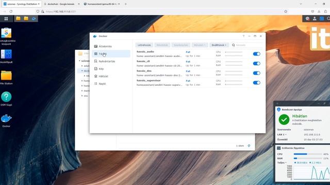The height and width of the screenshot is (185, 330).
Task: Click the CPU usage bar in Resource Monitor
Action: [x=308, y=154]
